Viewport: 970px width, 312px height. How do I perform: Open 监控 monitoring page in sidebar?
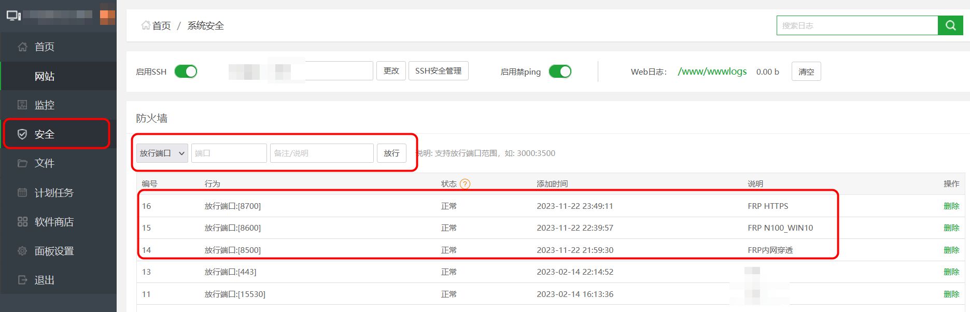(x=44, y=105)
